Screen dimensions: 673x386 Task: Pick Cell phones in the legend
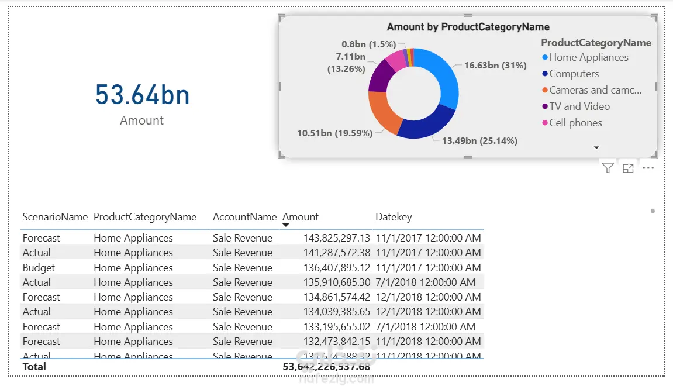tap(572, 122)
